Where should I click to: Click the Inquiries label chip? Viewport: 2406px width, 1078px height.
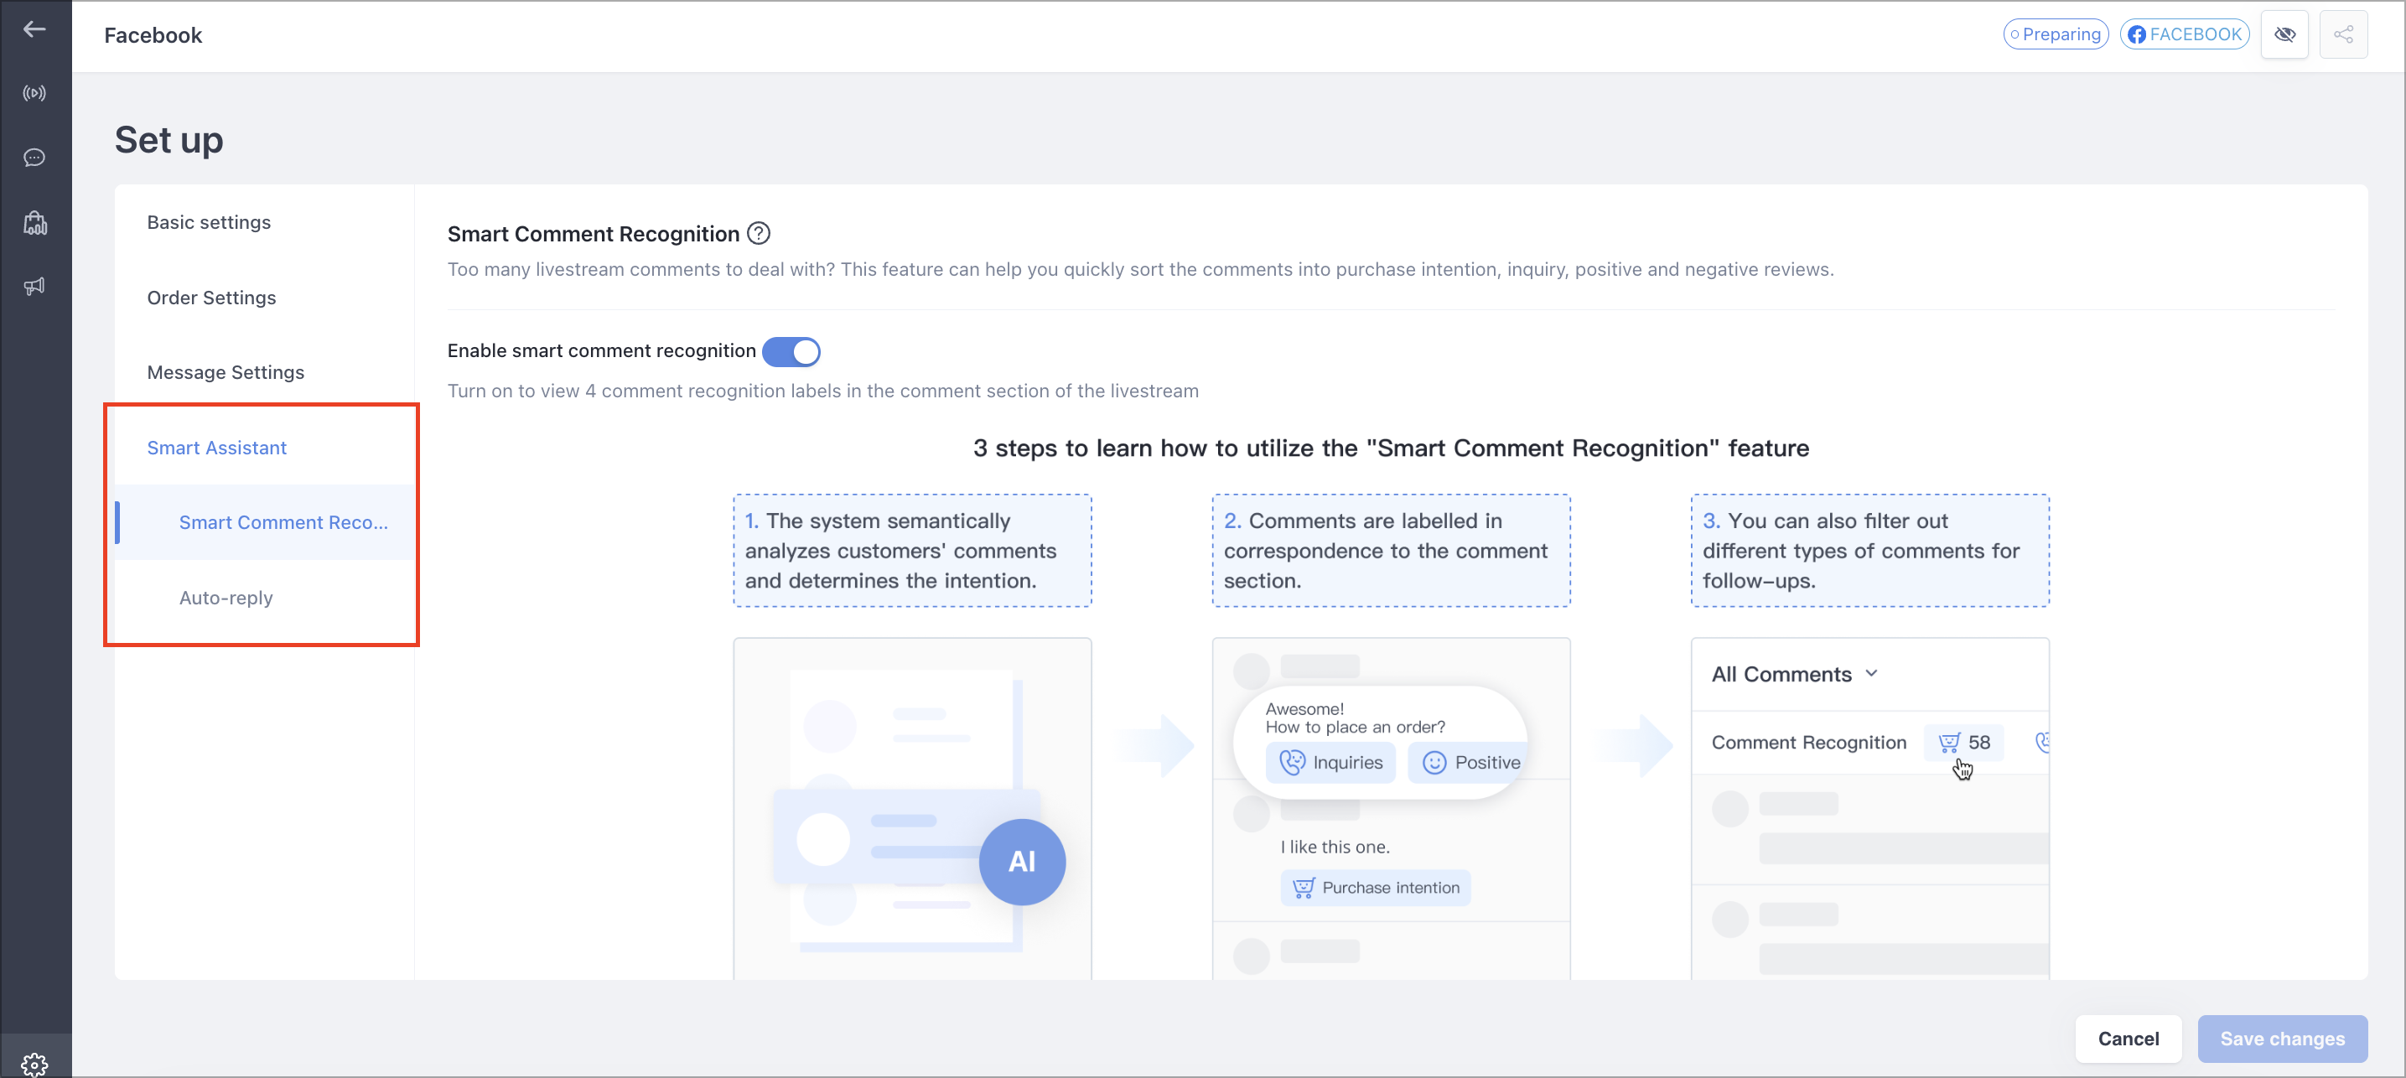coord(1330,762)
